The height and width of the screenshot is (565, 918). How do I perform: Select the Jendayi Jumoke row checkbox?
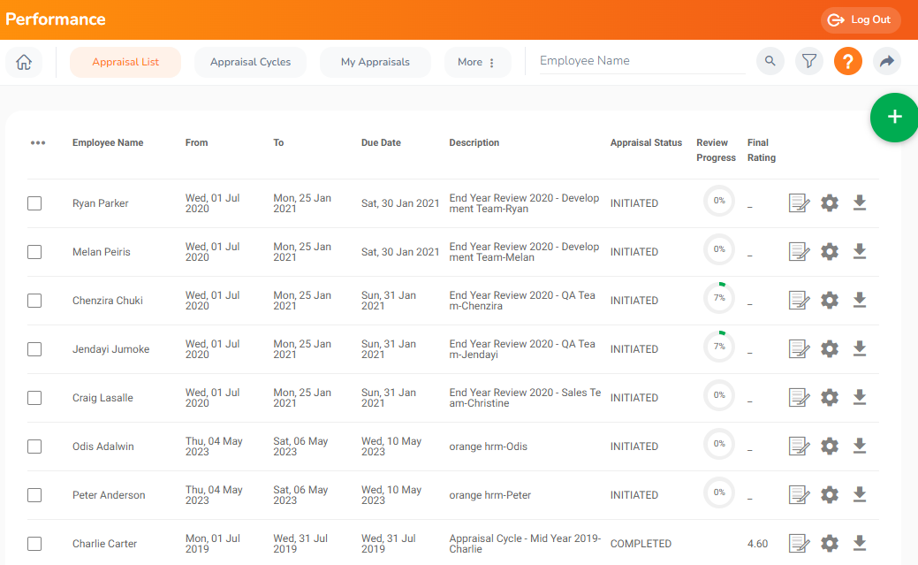[34, 349]
